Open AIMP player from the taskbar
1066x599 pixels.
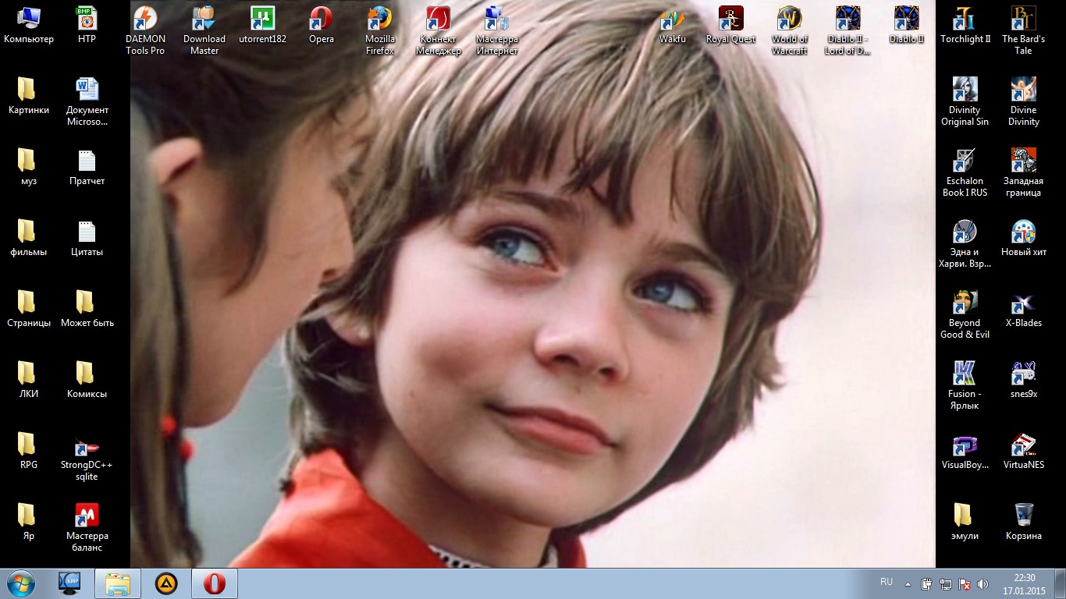(x=165, y=583)
